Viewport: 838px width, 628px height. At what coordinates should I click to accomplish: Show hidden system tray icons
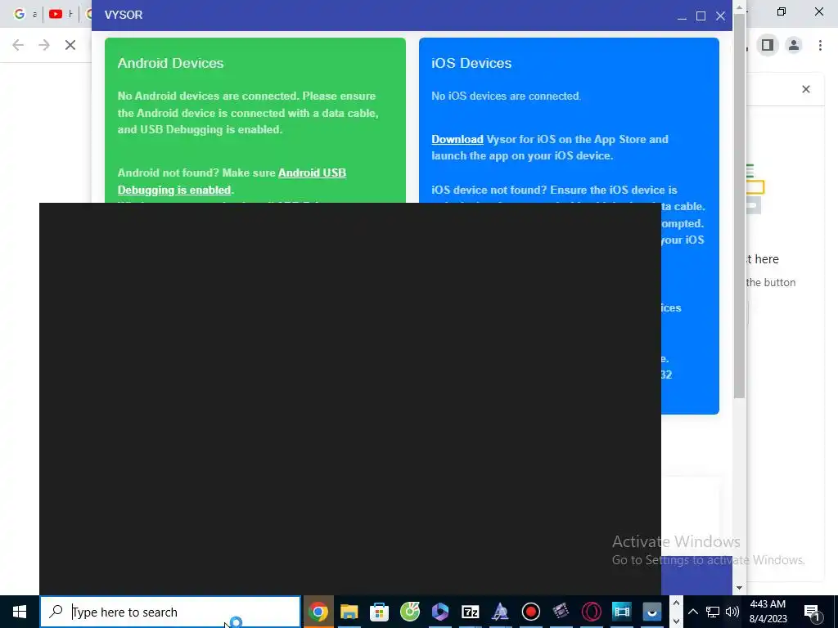point(692,612)
